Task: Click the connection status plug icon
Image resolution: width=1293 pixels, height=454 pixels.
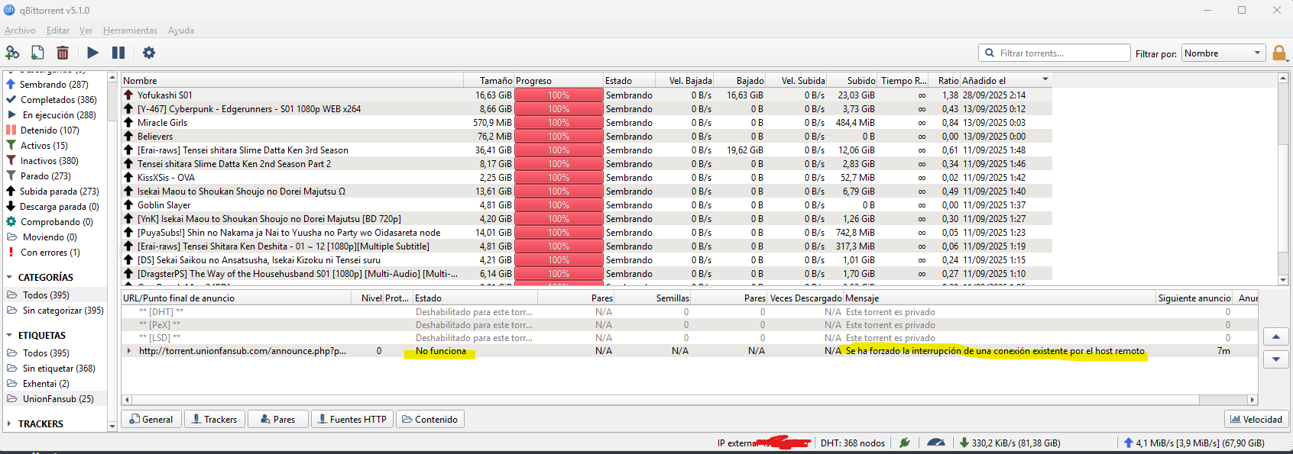Action: (905, 443)
